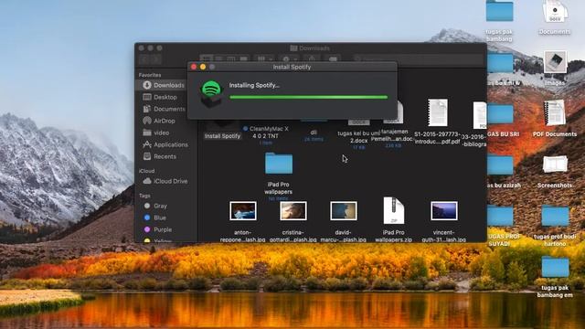Click the Finder search field in the toolbar
The height and width of the screenshot is (329, 585).
(418, 58)
